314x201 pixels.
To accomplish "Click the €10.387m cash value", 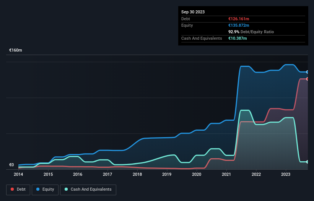I will [238, 38].
